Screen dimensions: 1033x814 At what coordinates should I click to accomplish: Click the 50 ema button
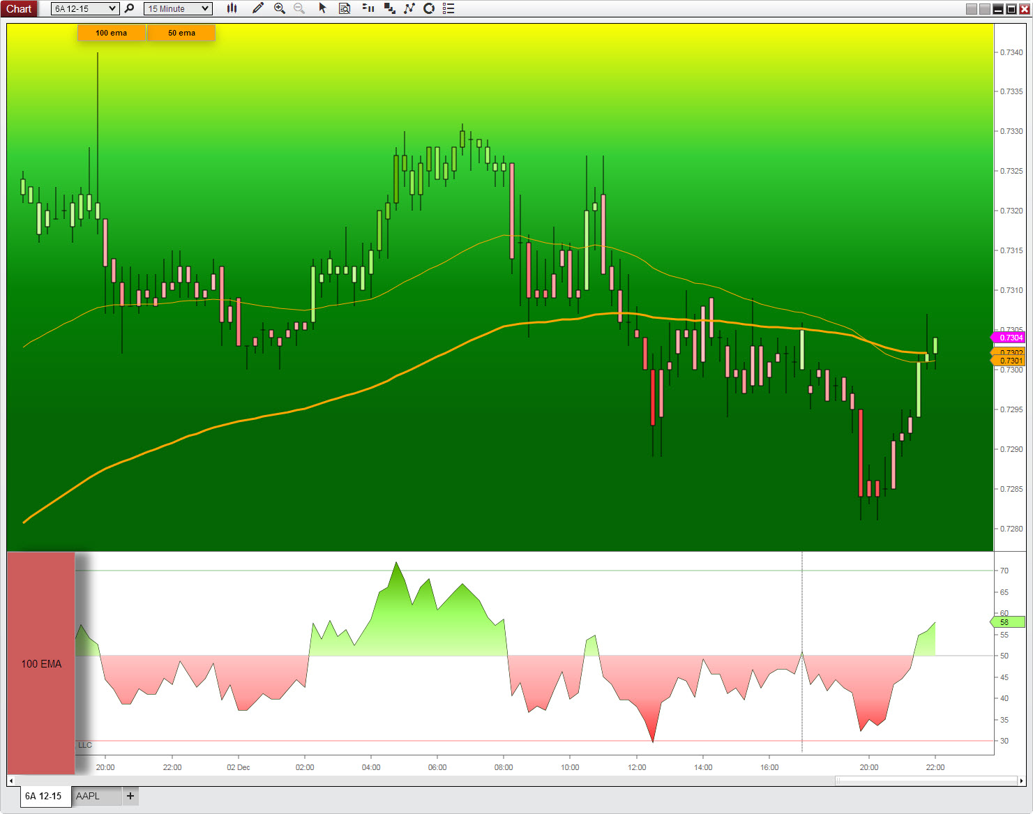(181, 33)
